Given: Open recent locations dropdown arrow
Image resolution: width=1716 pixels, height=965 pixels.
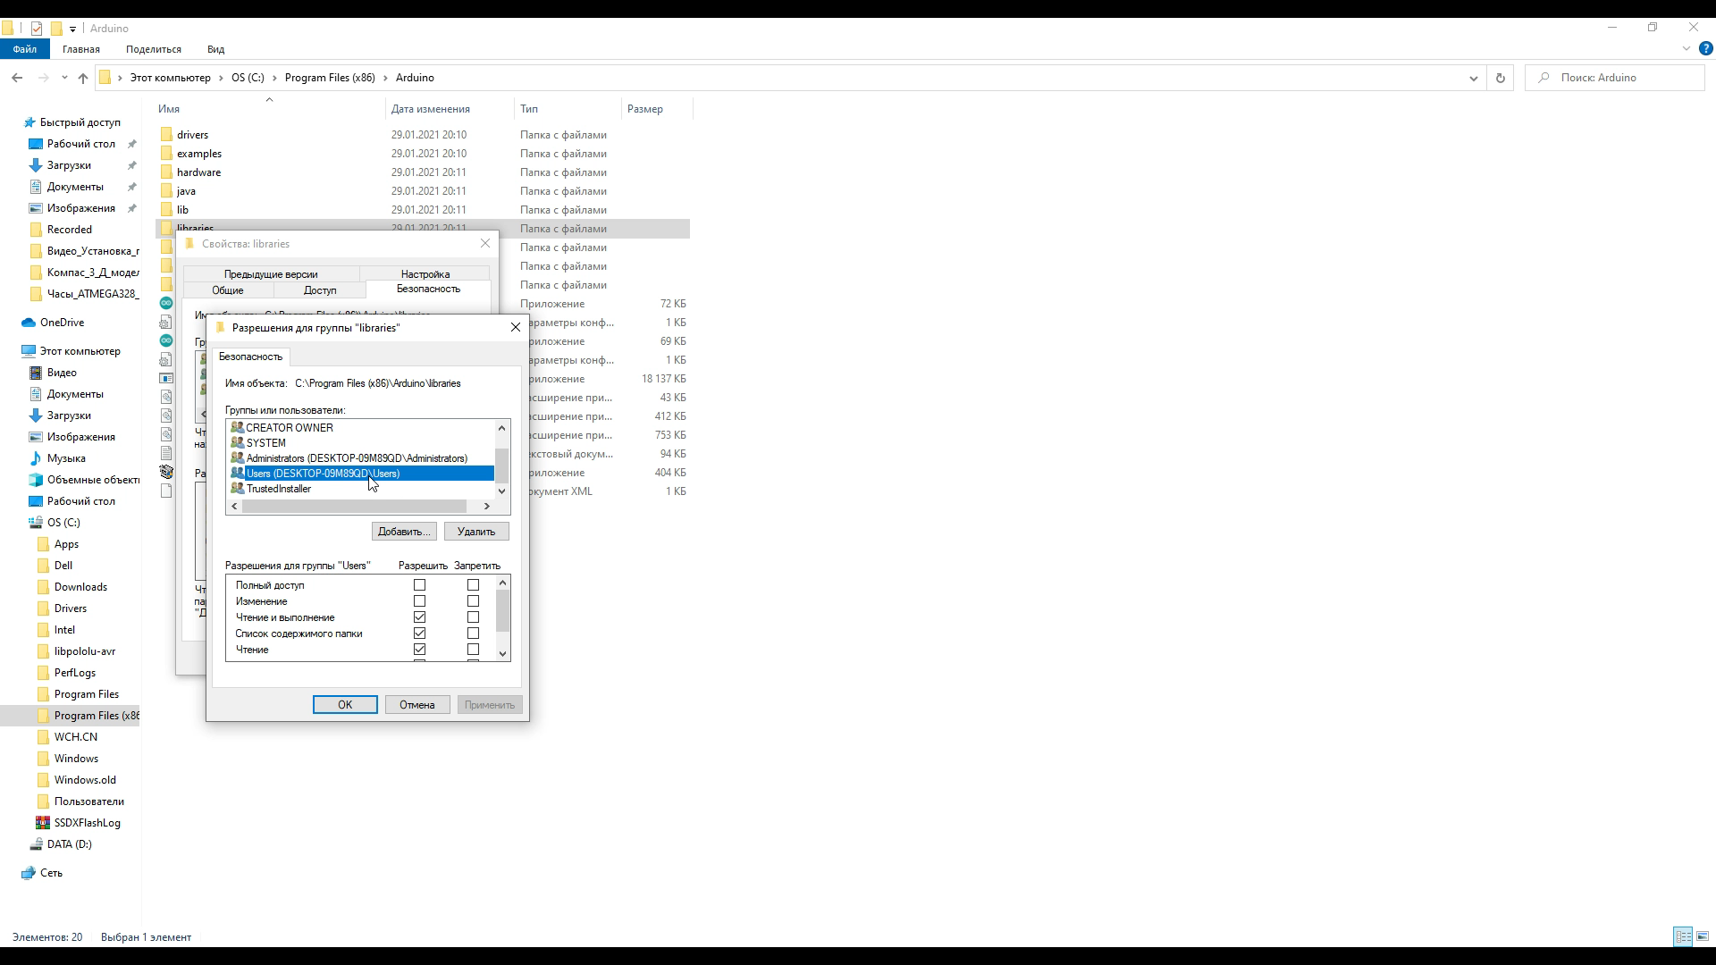Looking at the screenshot, I should coord(64,79).
